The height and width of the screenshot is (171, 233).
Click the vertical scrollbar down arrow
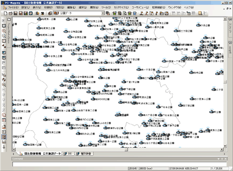[x=225, y=146]
